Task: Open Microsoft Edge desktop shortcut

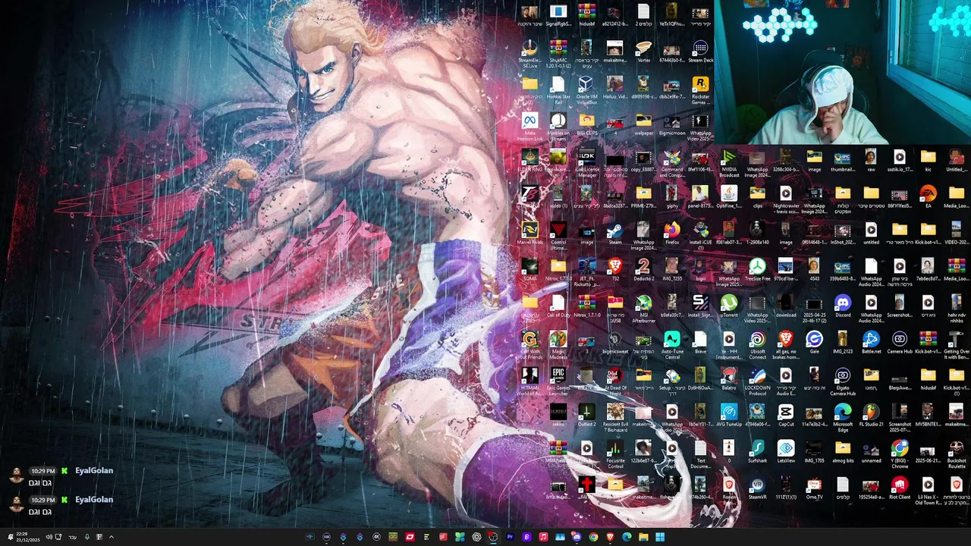Action: [x=843, y=417]
